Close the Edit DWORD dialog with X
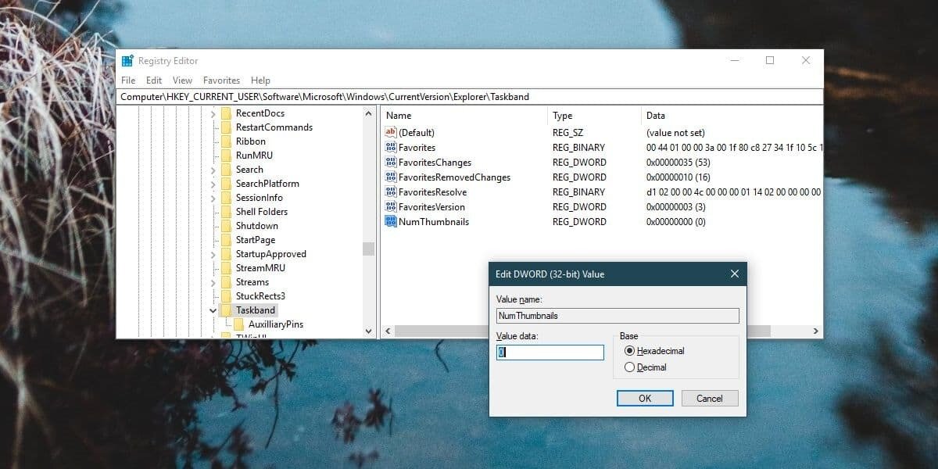 734,274
